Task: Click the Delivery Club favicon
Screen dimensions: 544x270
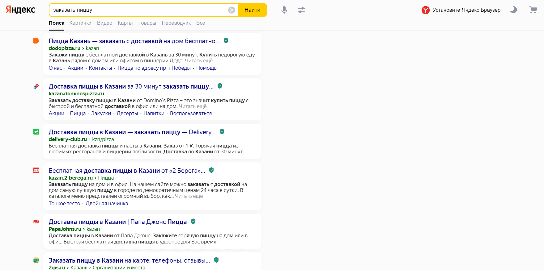Action: tap(36, 132)
